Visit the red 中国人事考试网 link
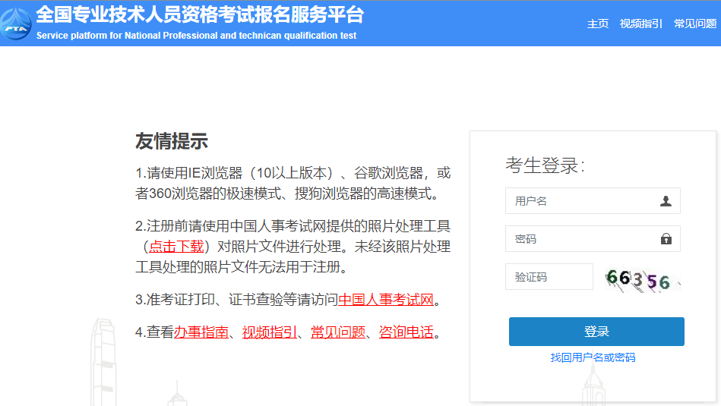Viewport: 721px width, 406px height. tap(386, 300)
